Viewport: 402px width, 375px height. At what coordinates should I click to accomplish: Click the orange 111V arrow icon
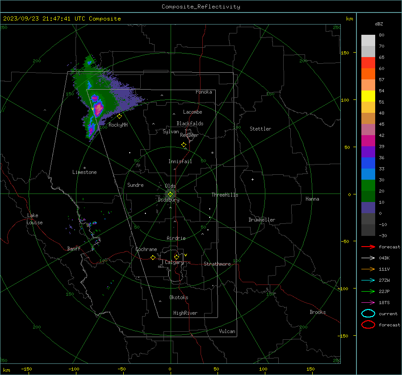pos(368,269)
